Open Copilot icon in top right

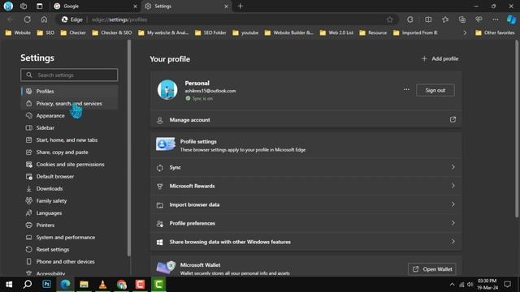511,19
